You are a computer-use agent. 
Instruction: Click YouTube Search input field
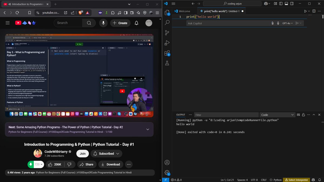point(68,23)
